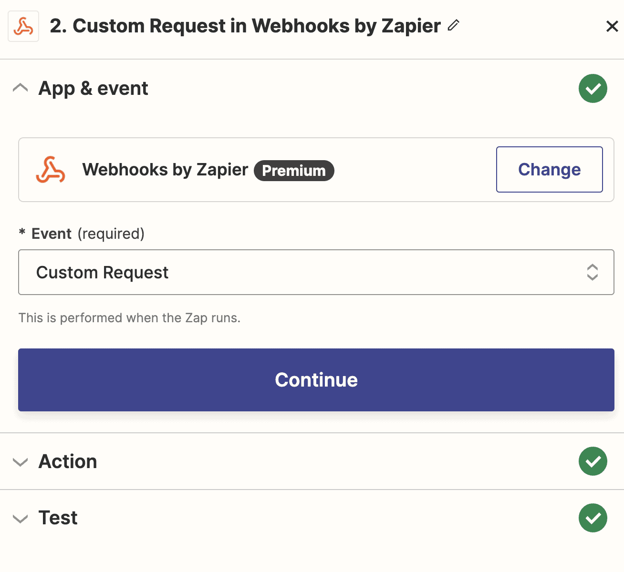Click the Webhooks icon in the step header

tap(23, 26)
